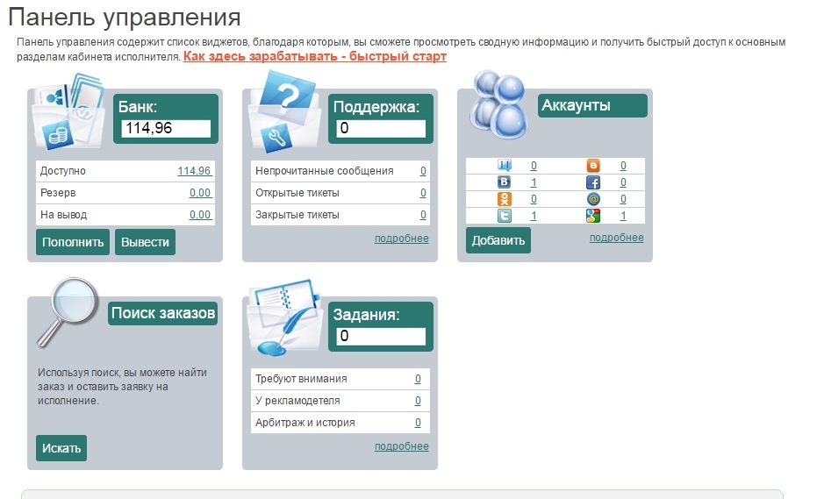Viewport: 817px width, 499px height.
Task: Open the 'Как здесь зарабатывать' quick start link
Action: 314,56
